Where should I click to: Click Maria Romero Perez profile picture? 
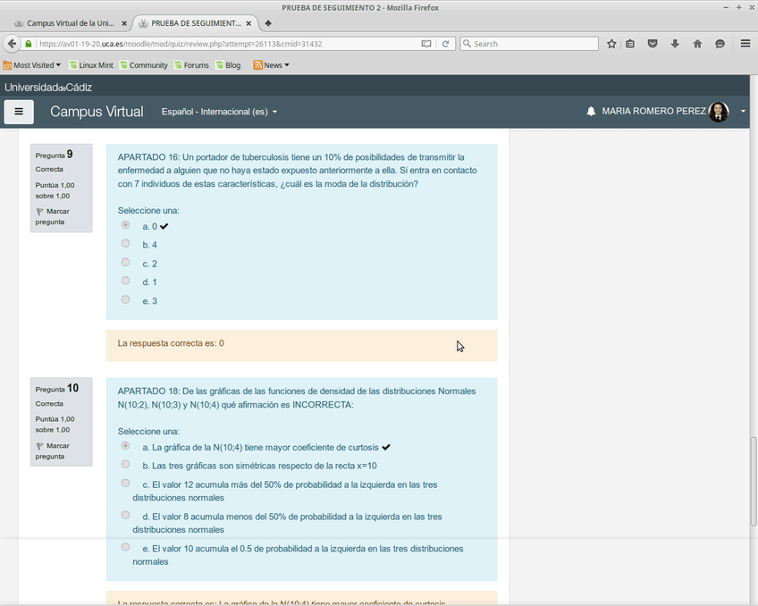coord(719,112)
